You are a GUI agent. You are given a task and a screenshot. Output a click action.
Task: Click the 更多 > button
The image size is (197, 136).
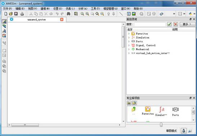click(x=187, y=24)
